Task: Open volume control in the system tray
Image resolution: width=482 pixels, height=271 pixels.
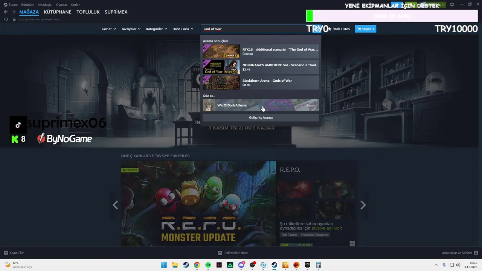Action: click(x=458, y=265)
